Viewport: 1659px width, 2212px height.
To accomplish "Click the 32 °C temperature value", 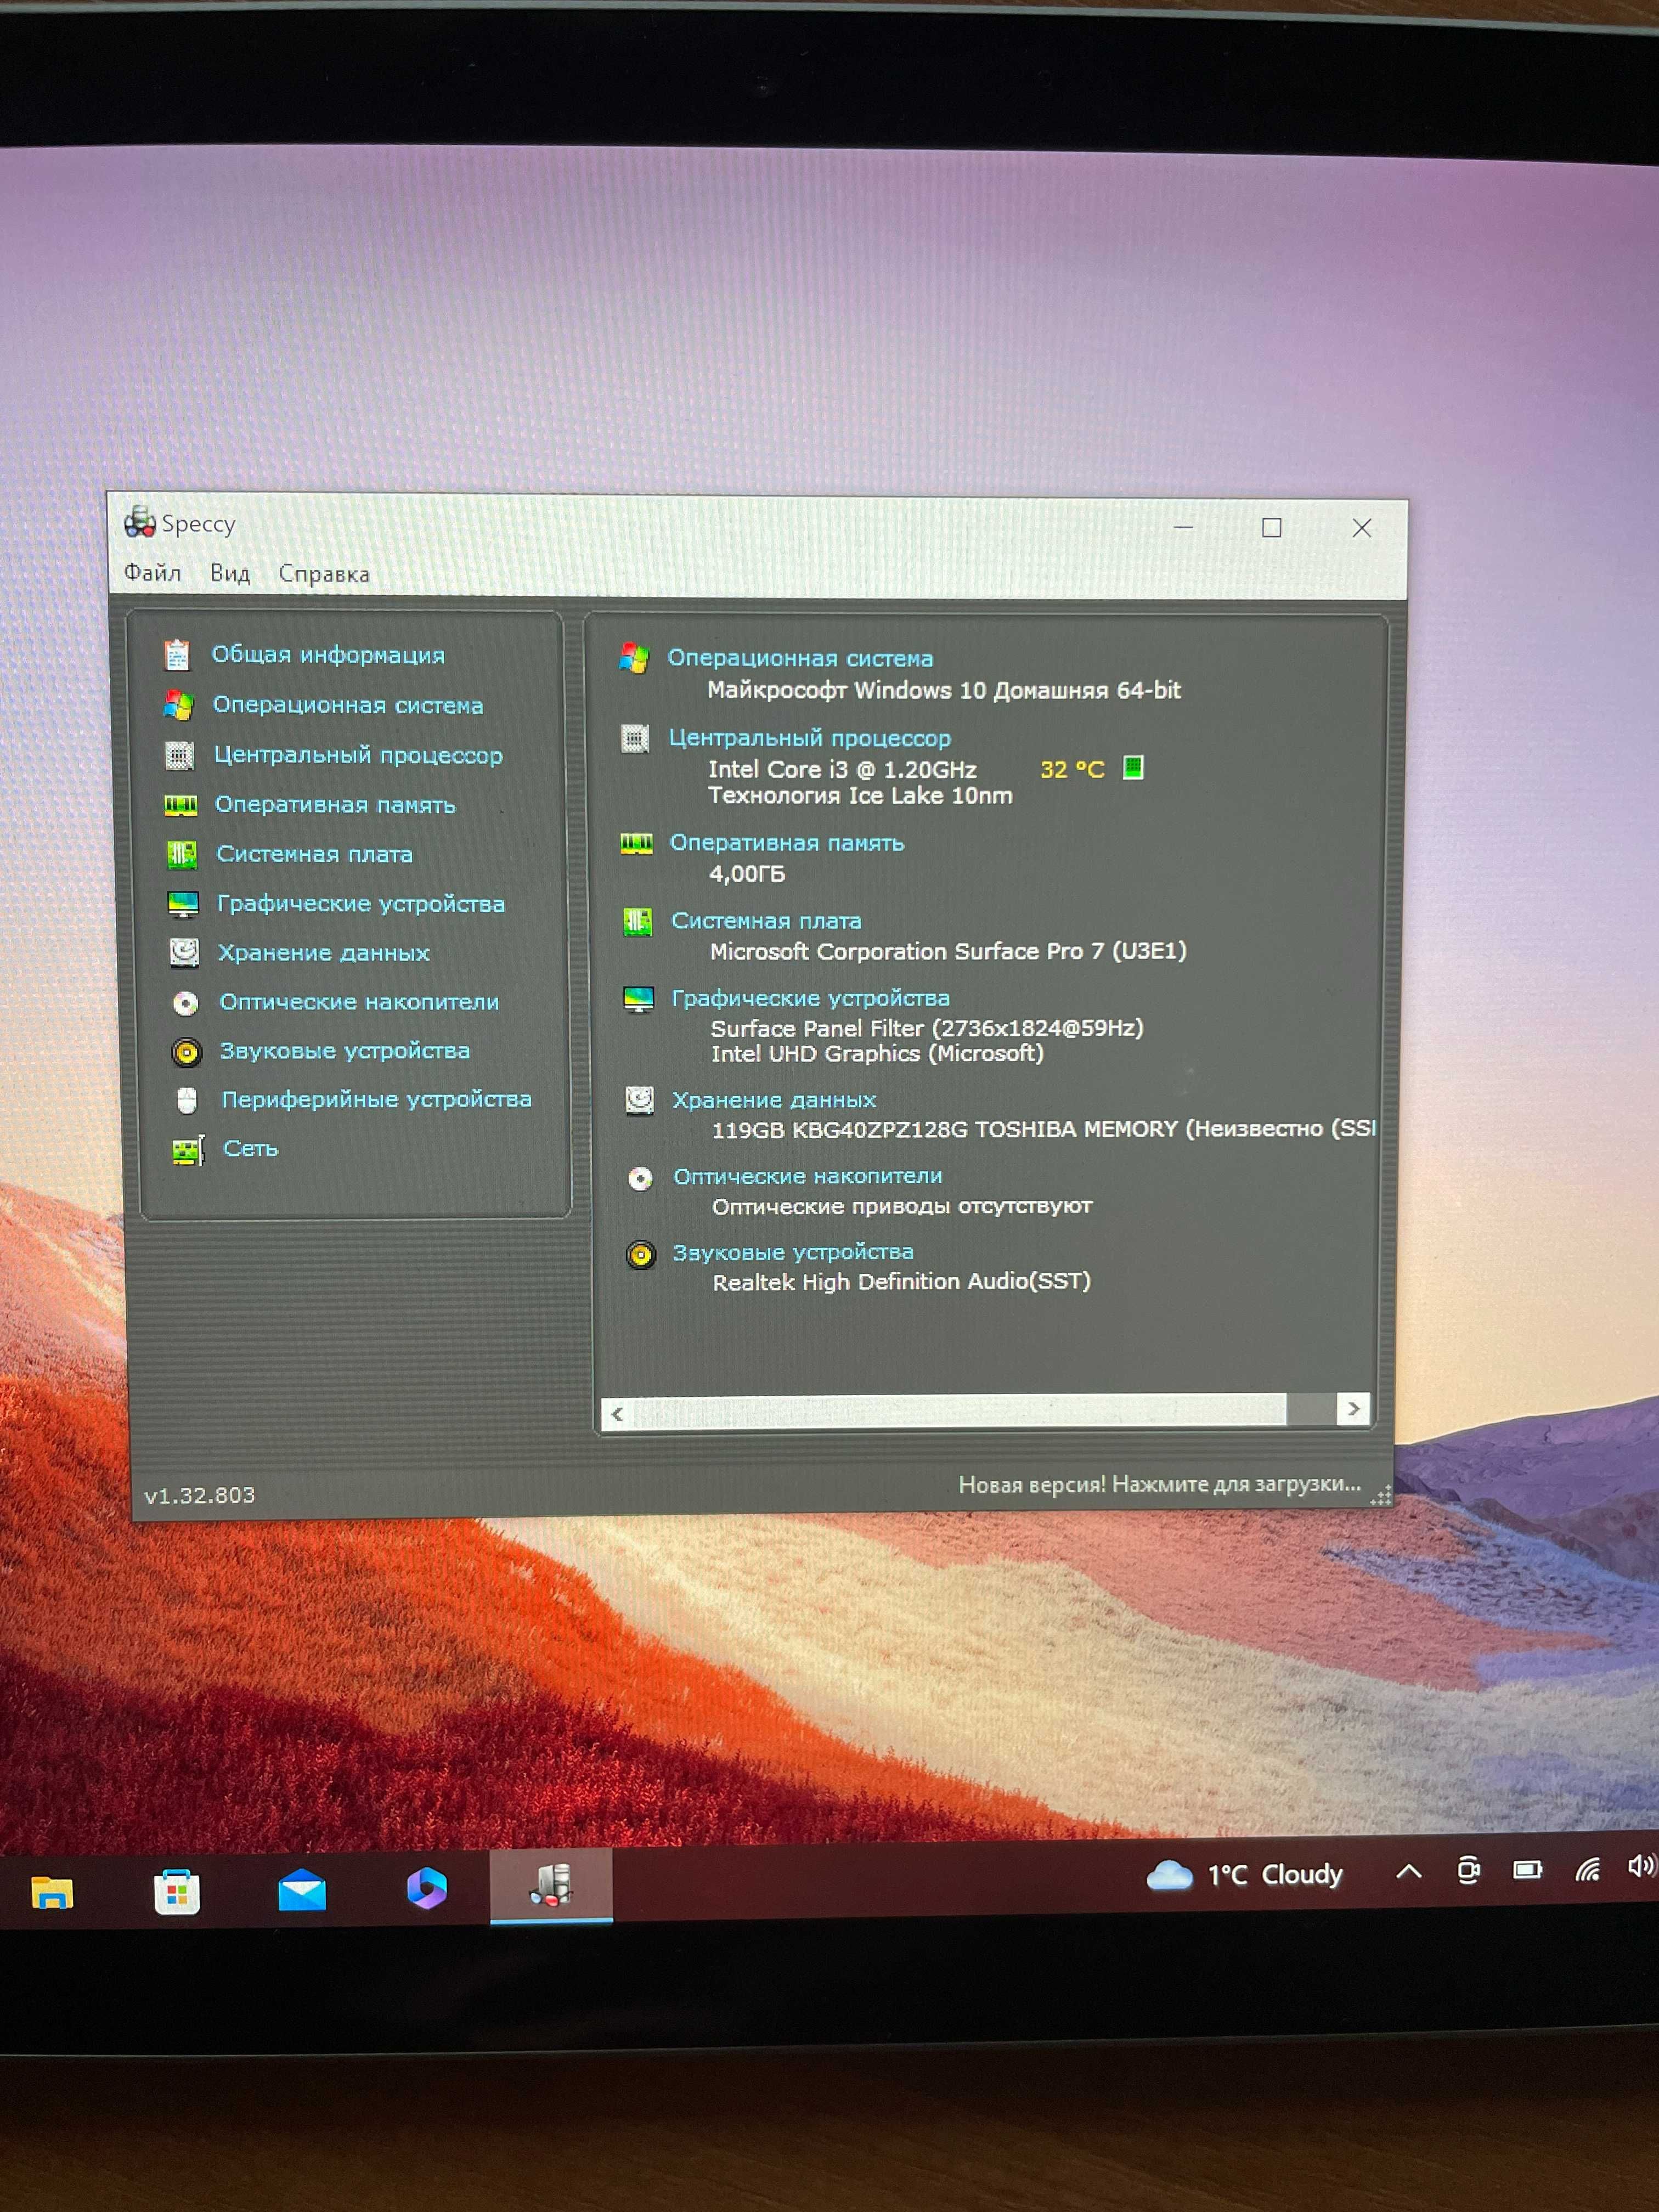I will (1072, 769).
